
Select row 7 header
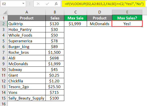pyautogui.click(x=3, y=52)
